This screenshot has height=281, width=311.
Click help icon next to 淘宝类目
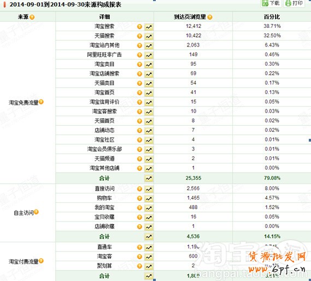[x=139, y=65]
